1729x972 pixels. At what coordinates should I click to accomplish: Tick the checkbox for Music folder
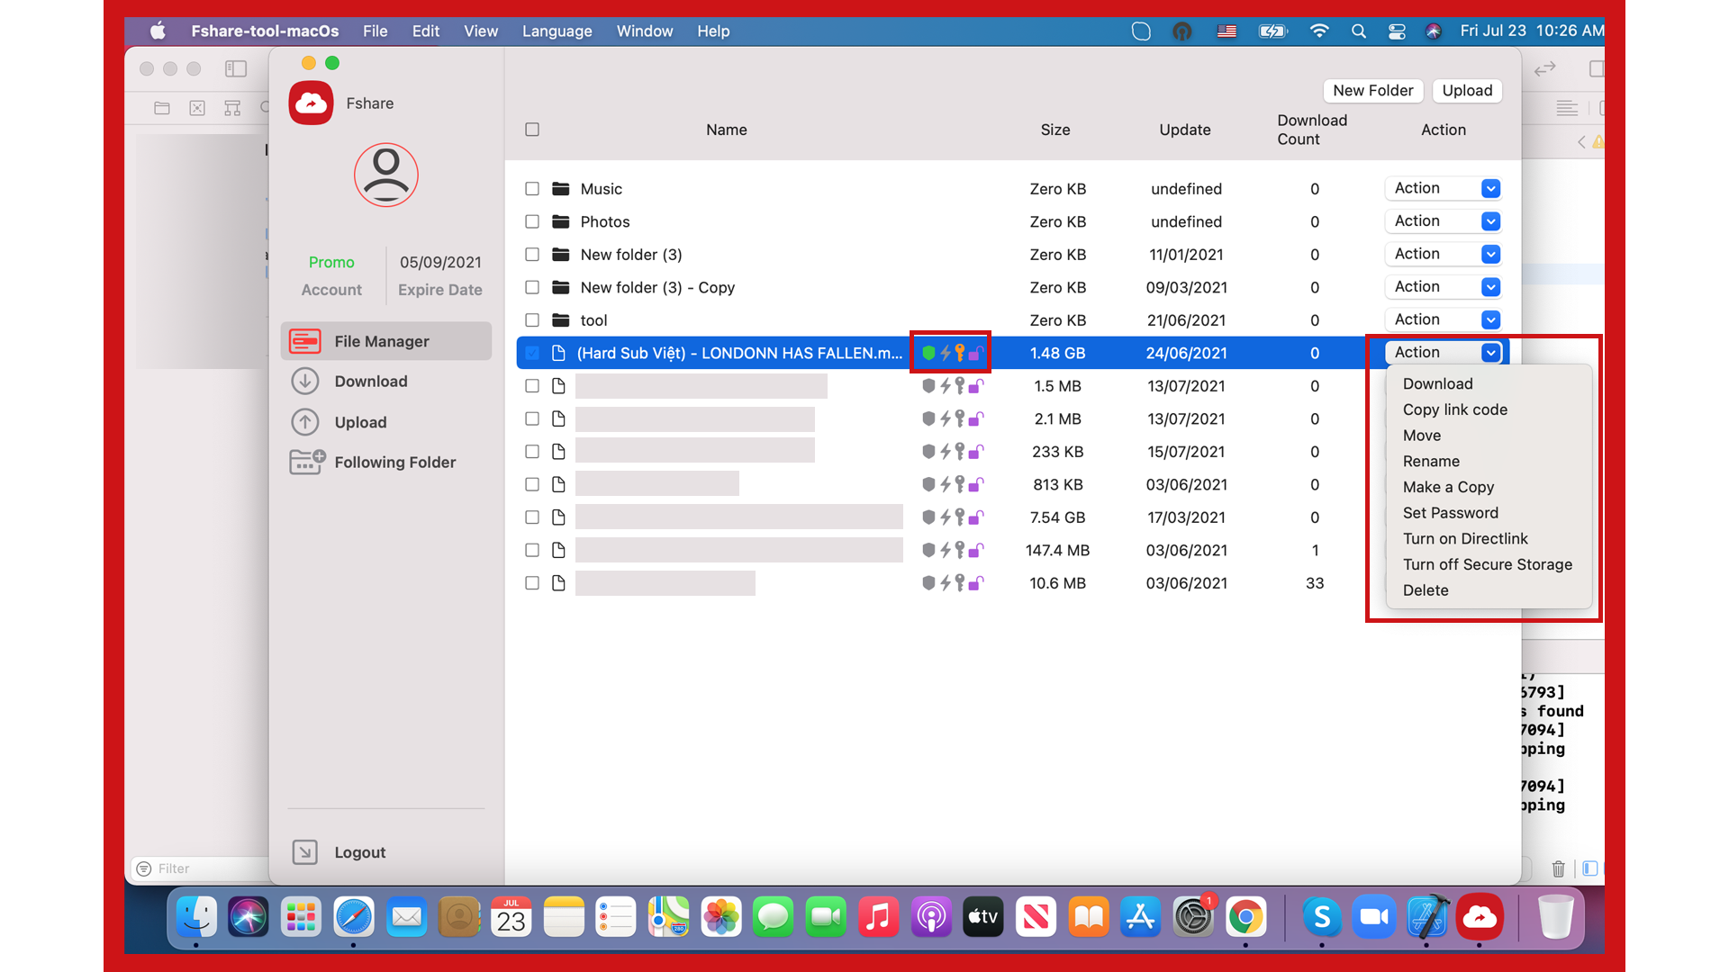(532, 189)
